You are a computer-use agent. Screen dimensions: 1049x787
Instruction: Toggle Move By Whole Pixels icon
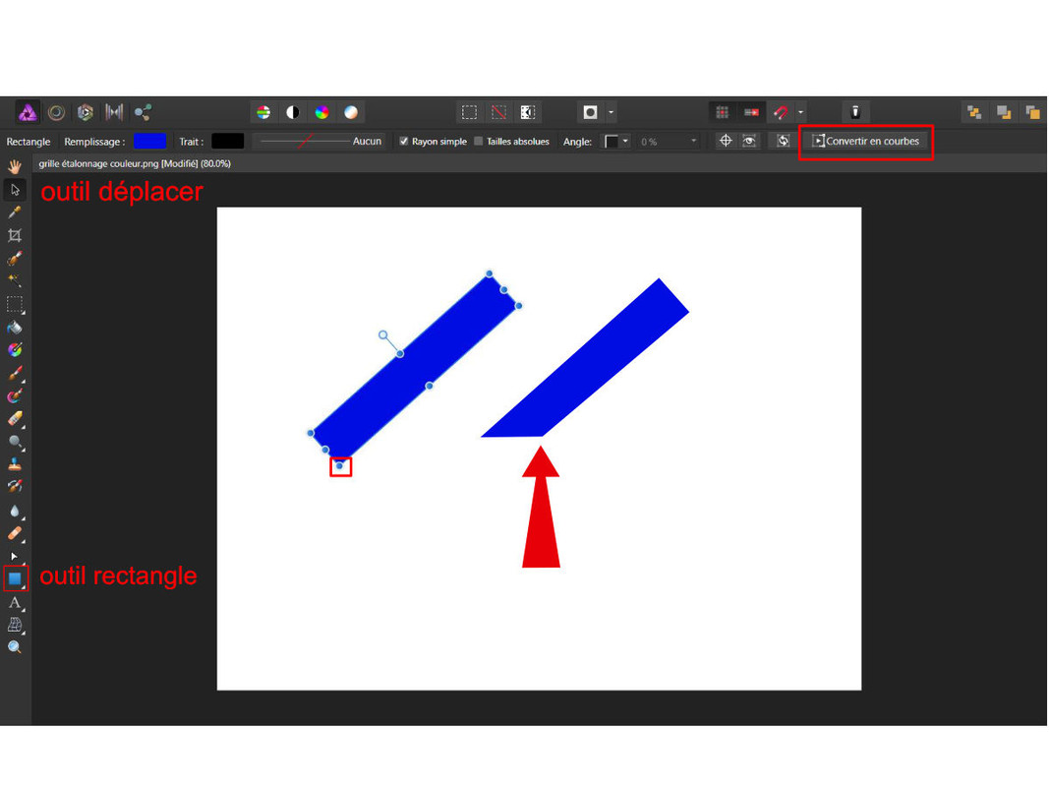(751, 112)
